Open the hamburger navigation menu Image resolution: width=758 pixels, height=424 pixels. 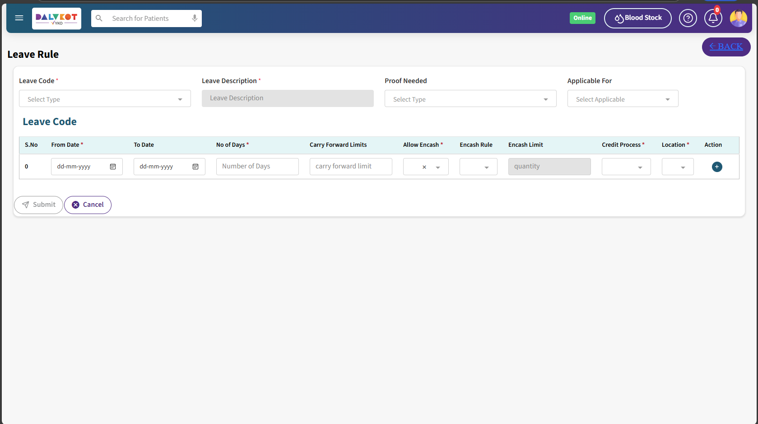19,18
